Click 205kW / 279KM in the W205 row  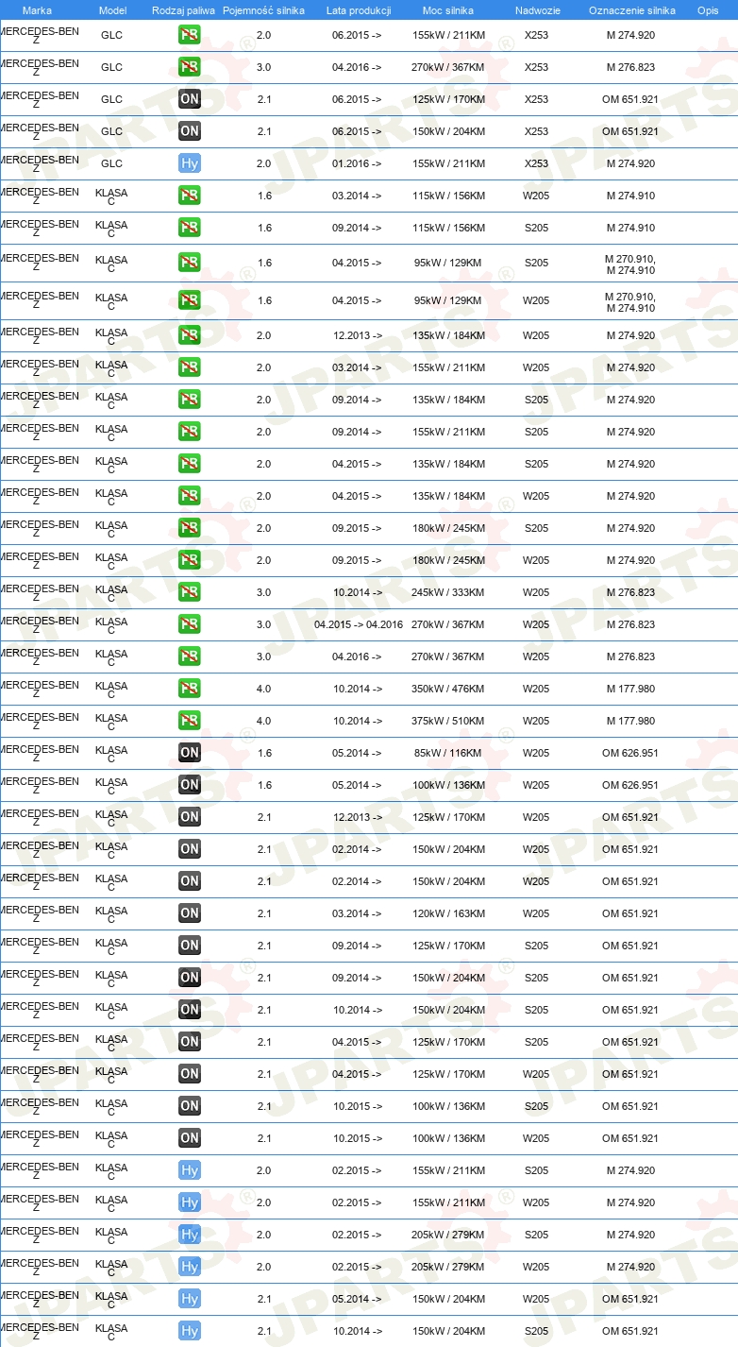(448, 1268)
